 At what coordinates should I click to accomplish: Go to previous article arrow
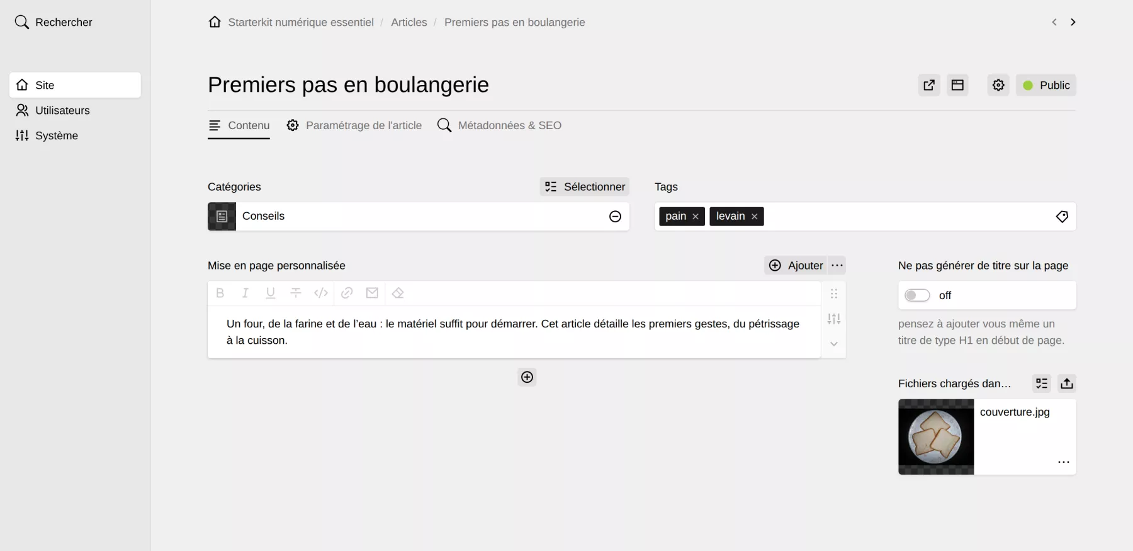point(1054,22)
